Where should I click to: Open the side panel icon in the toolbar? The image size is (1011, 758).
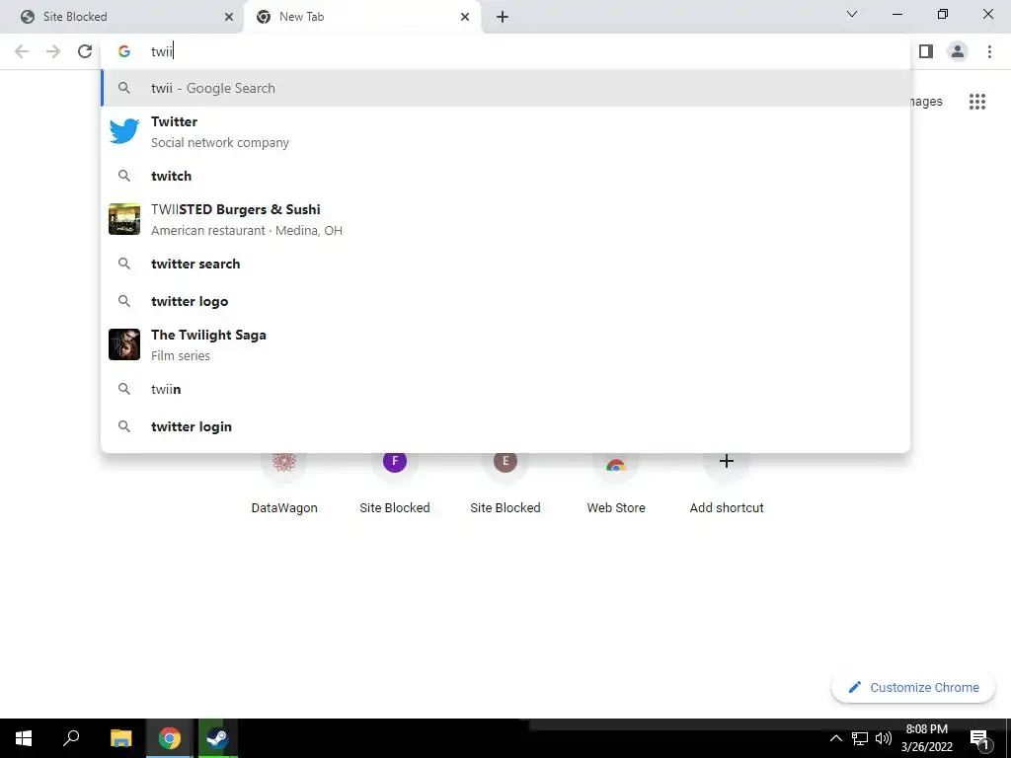click(x=926, y=51)
